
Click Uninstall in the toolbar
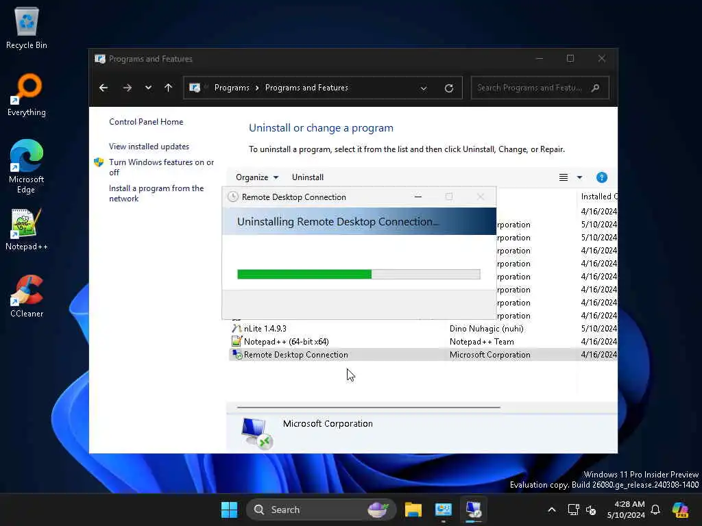coord(308,177)
